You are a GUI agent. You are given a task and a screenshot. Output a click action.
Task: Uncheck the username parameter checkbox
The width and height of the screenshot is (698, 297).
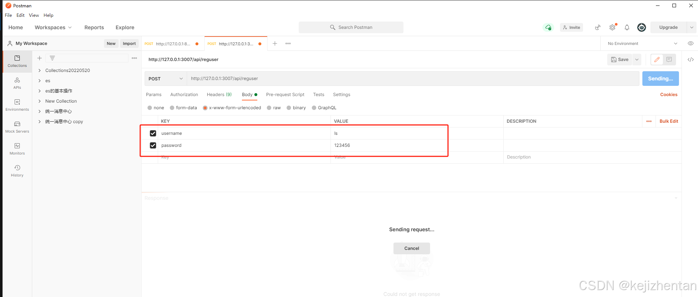[x=153, y=133]
